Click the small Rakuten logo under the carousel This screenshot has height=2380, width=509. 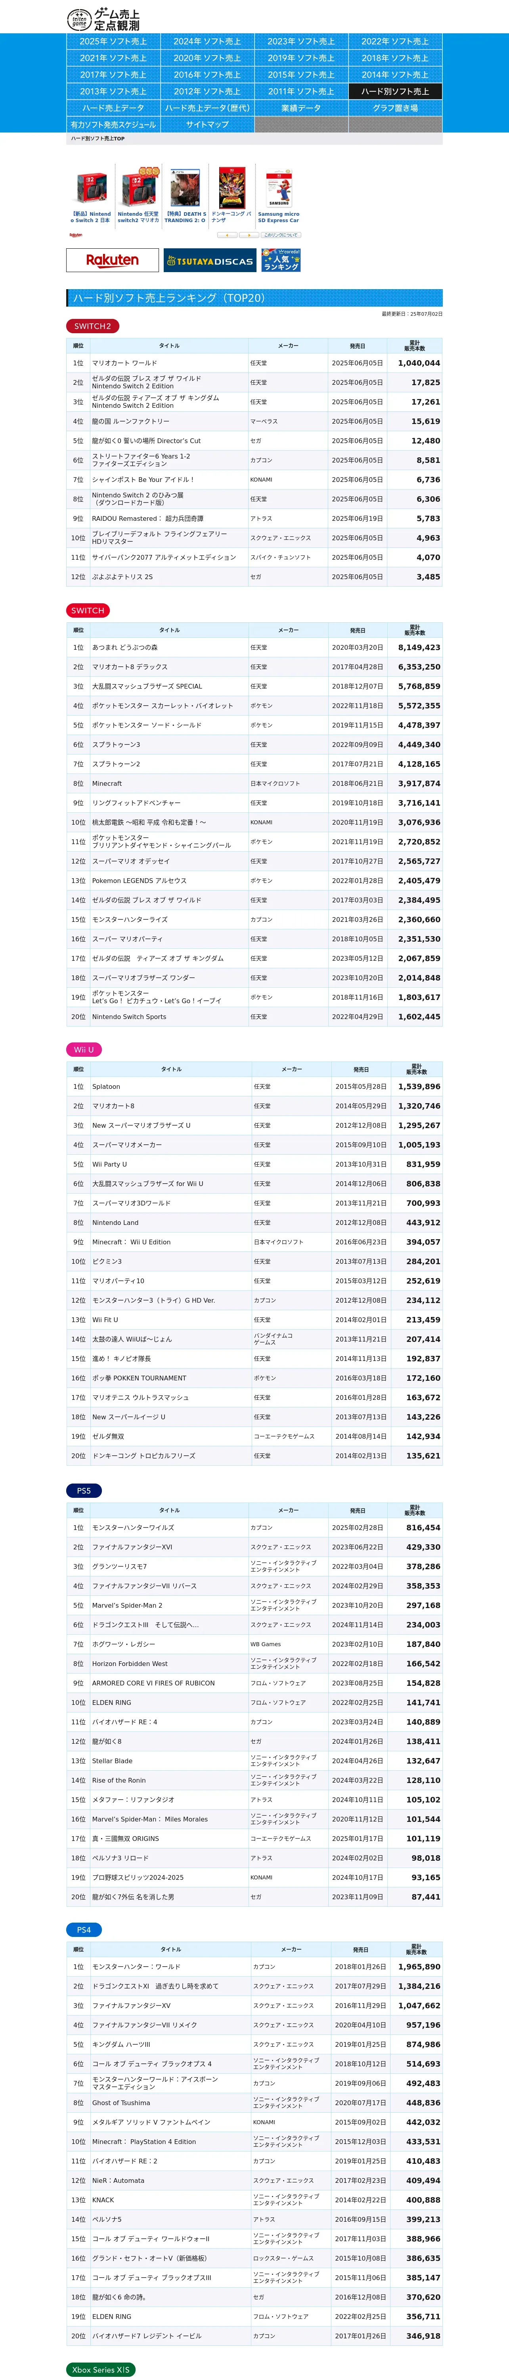[76, 236]
